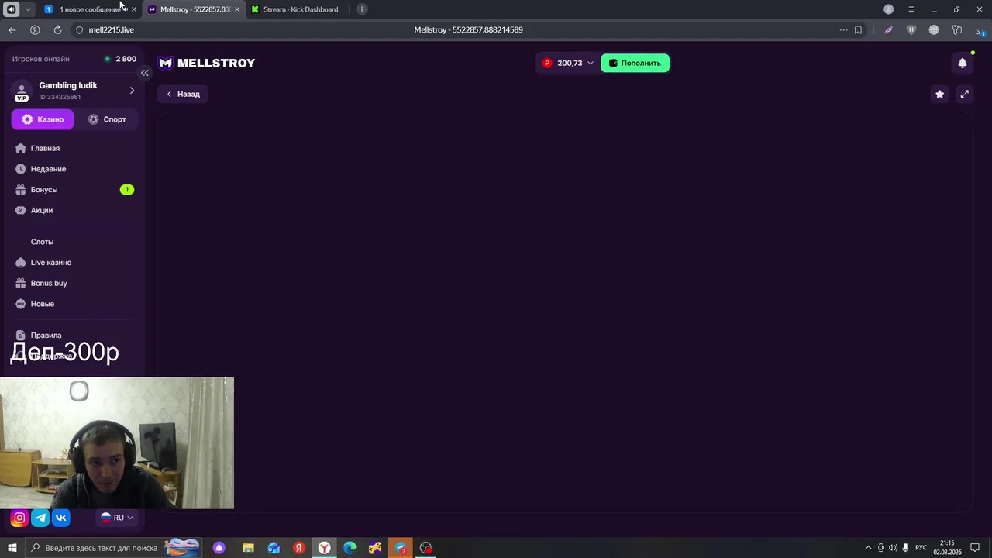Close the Mellstroy browser tab
Screen dimensions: 992x558
click(237, 9)
